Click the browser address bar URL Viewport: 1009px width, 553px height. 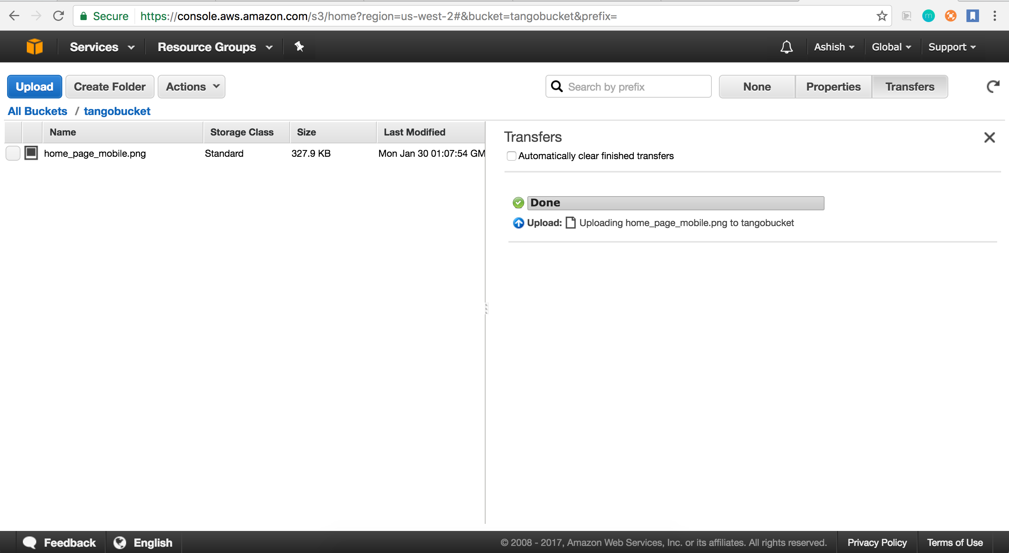378,16
